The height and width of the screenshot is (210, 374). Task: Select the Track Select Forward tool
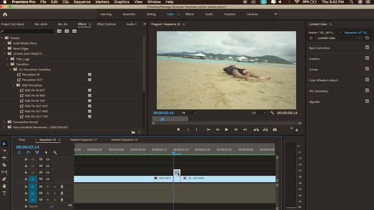coord(4,150)
